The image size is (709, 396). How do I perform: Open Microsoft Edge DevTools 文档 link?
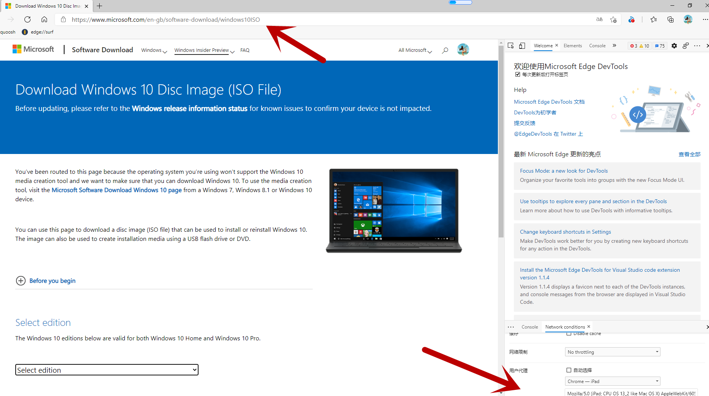click(549, 102)
